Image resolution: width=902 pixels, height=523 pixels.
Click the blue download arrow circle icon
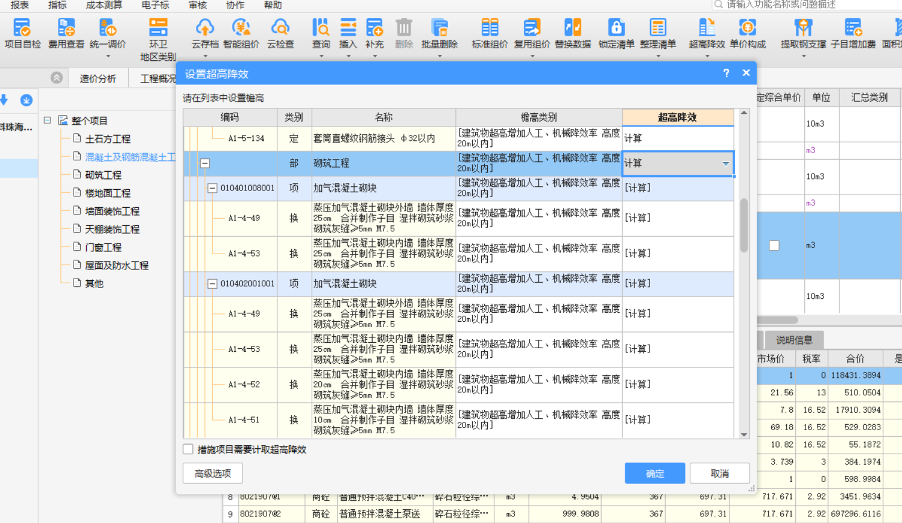tap(26, 100)
